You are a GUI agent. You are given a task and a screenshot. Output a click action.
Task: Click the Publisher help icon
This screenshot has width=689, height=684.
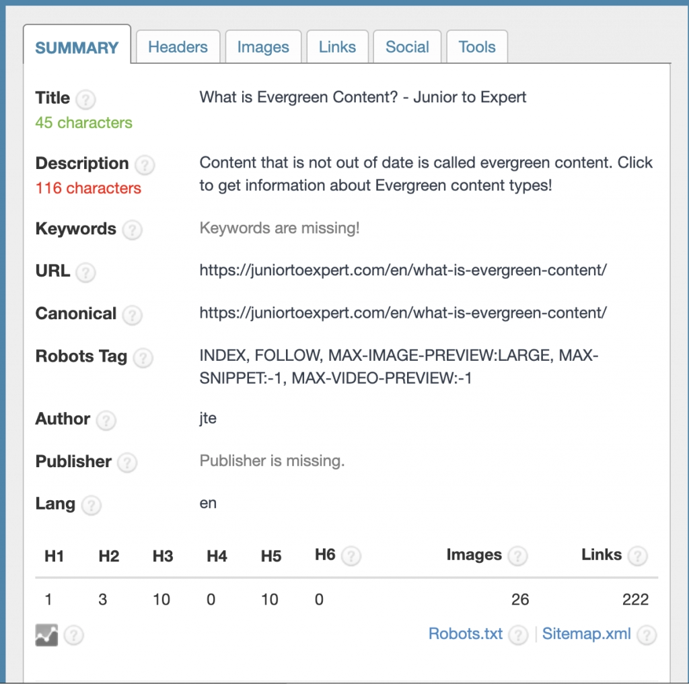coord(127,463)
